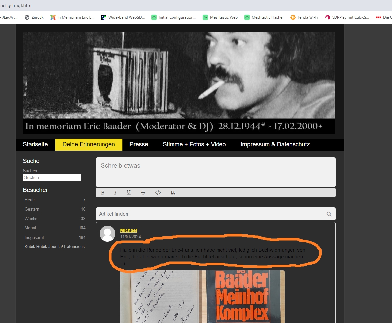Open Stimme + Fotos + Video section
The image size is (392, 323).
coord(194,144)
